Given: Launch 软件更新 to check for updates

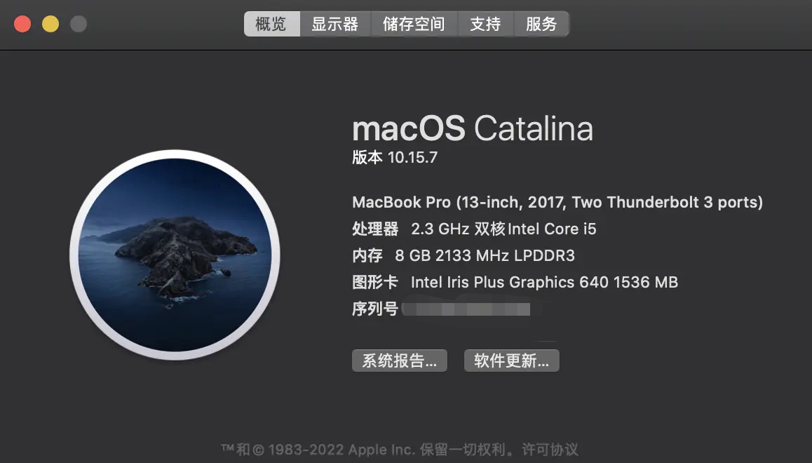Looking at the screenshot, I should point(511,360).
